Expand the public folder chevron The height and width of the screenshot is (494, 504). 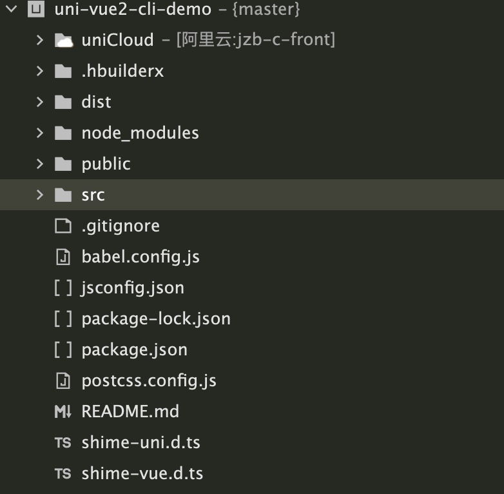pos(40,164)
